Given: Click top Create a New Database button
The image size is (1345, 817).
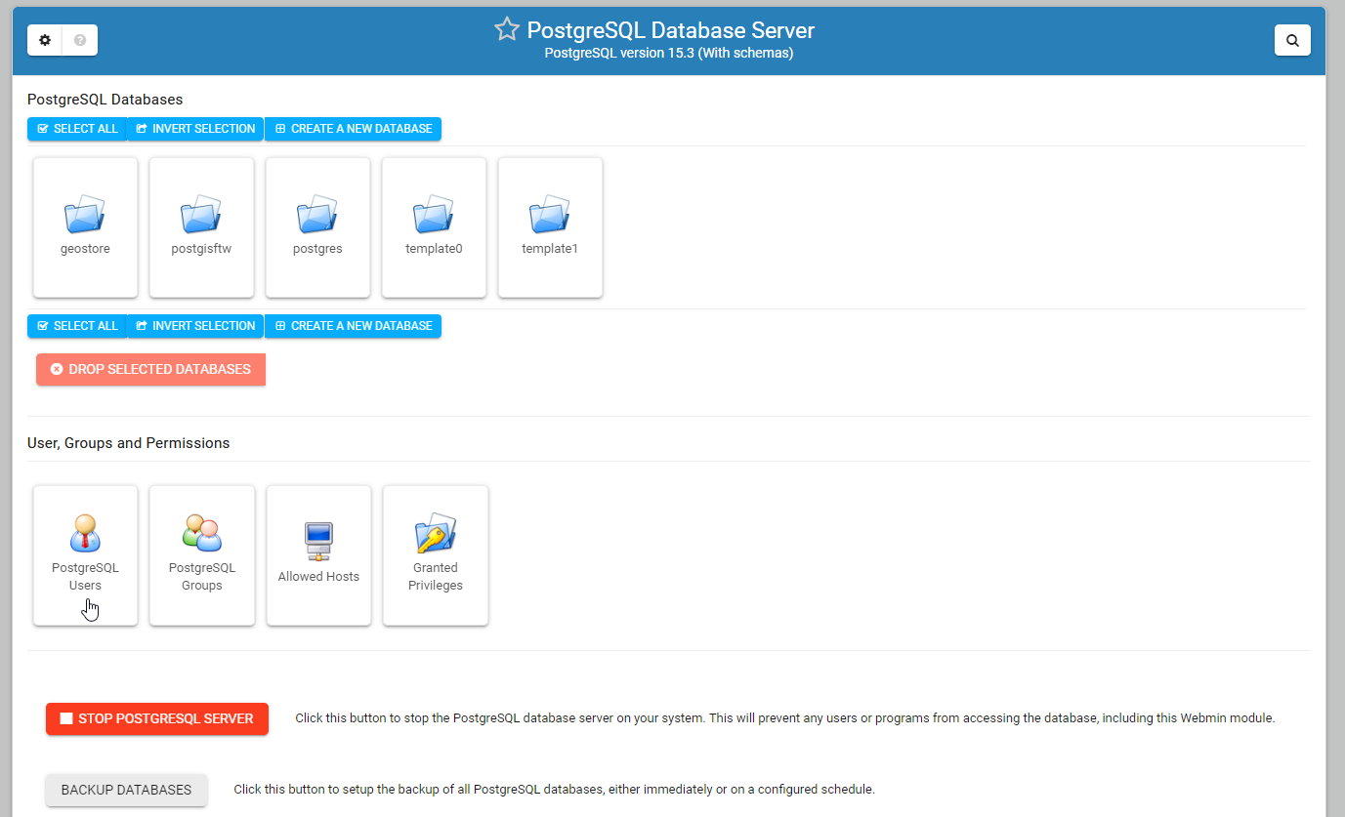Looking at the screenshot, I should (353, 129).
